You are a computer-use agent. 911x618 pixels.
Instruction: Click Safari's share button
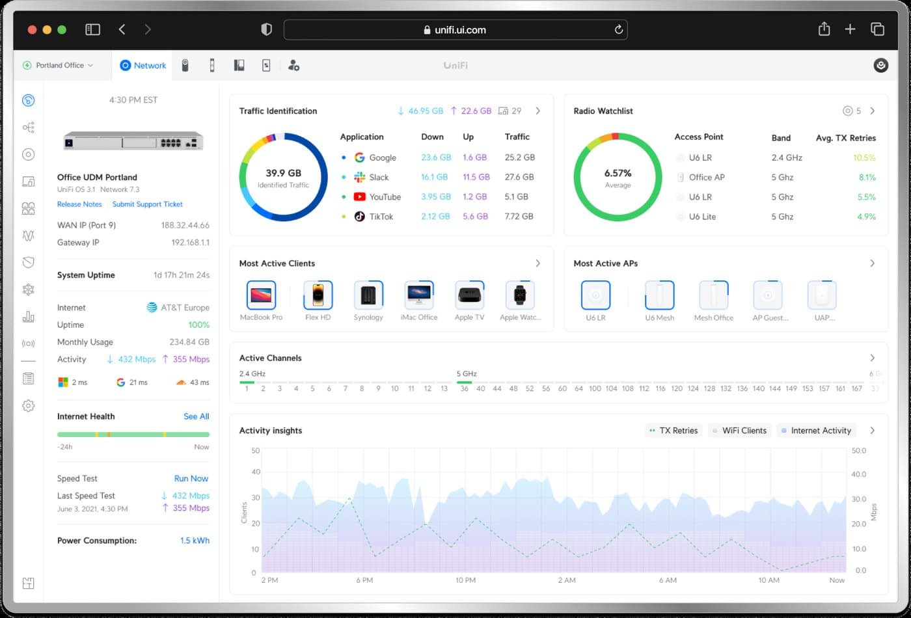tap(824, 29)
